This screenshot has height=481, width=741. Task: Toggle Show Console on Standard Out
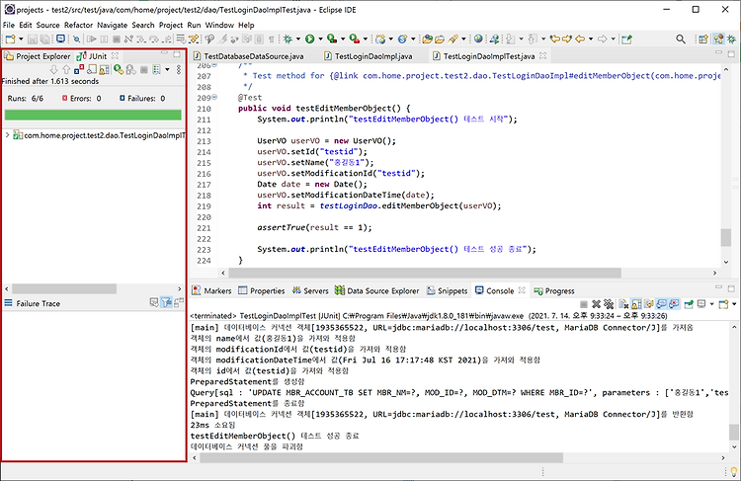(662, 304)
